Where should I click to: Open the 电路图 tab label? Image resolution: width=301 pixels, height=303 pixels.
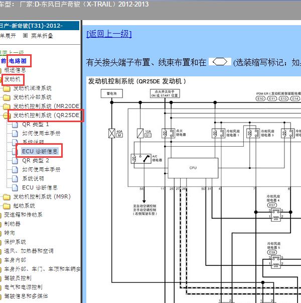[18, 61]
